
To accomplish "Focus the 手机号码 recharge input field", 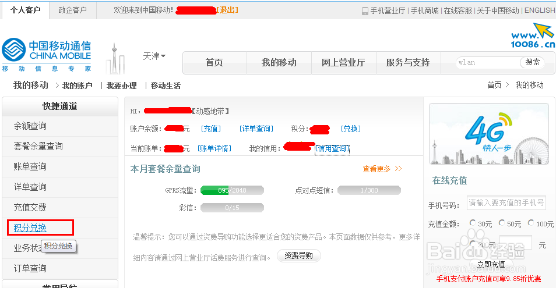I will click(506, 202).
